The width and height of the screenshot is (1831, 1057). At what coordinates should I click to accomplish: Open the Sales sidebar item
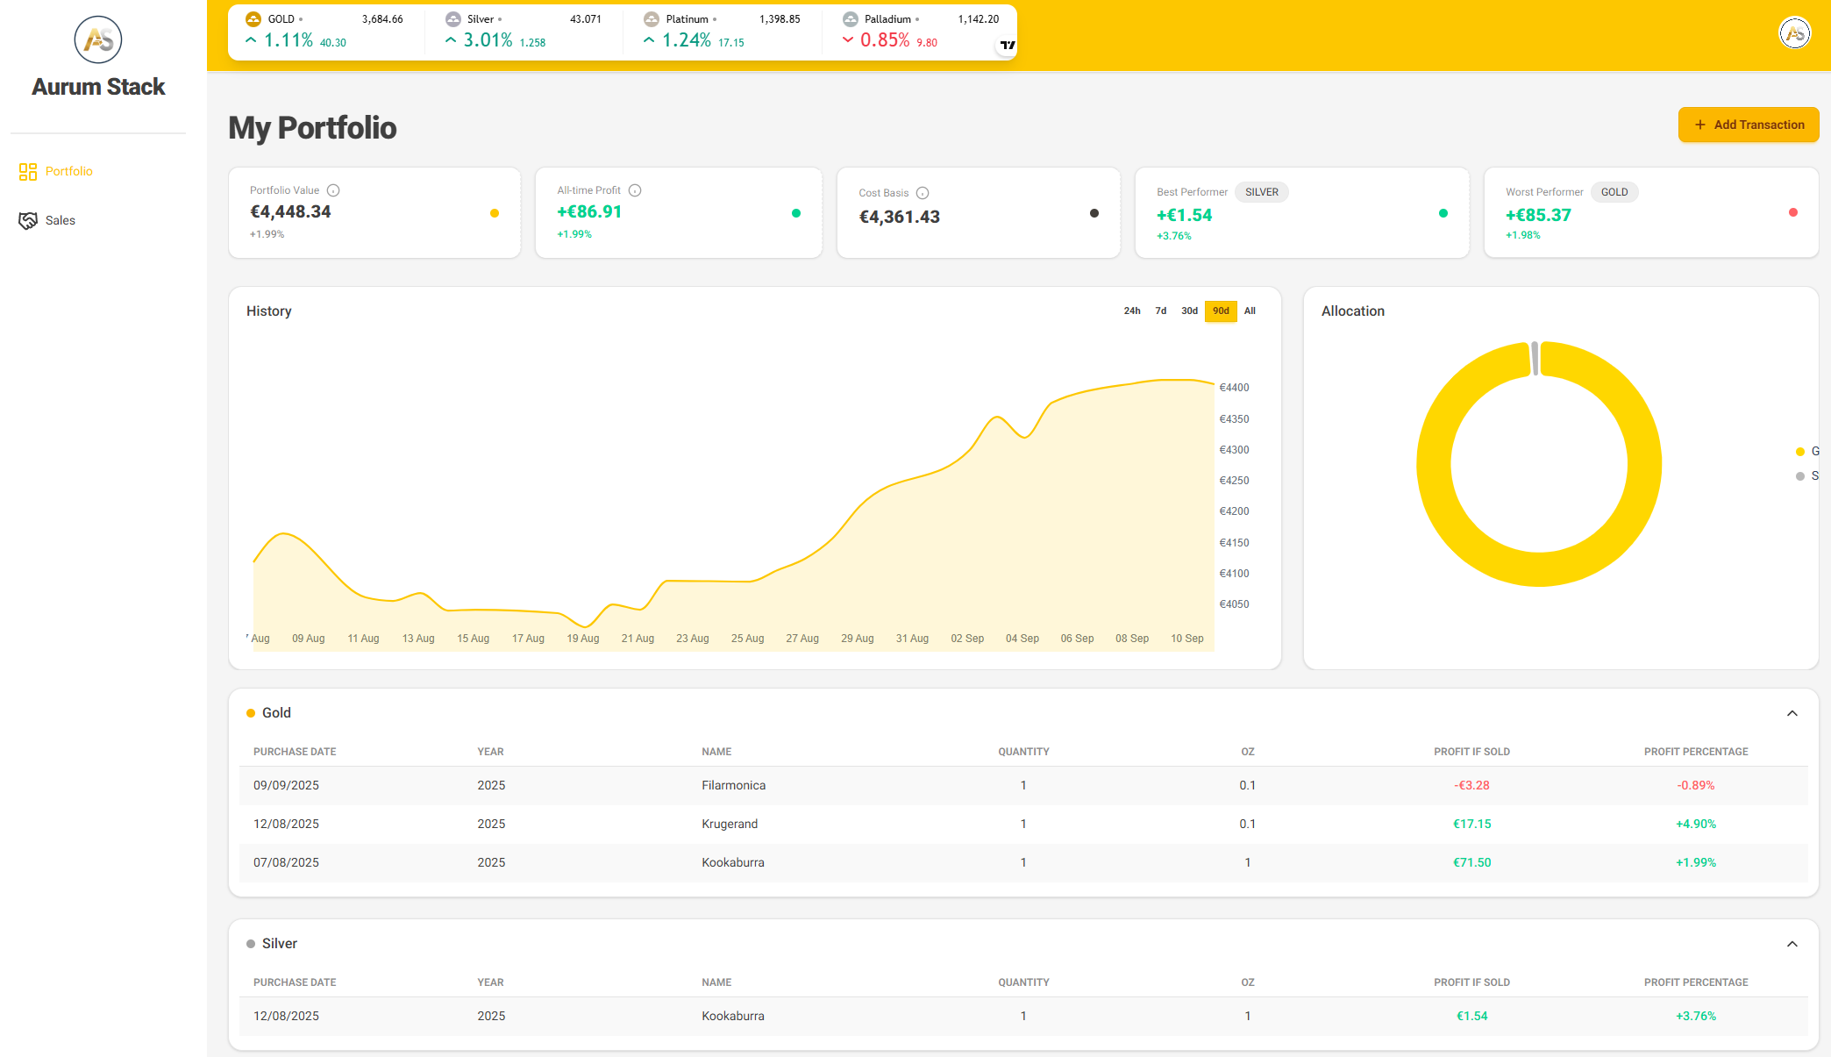(x=60, y=220)
